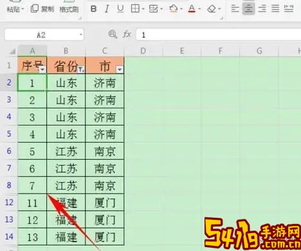Open filter dropdown on 序号 header
301x251 pixels.
42,69
